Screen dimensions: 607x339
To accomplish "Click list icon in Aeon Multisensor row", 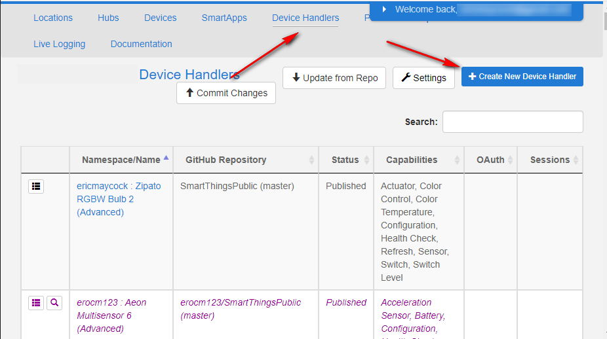I will 36,303.
